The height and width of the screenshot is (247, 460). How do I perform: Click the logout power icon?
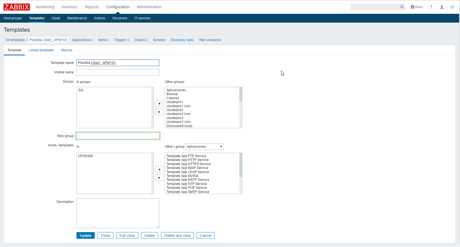coord(452,7)
